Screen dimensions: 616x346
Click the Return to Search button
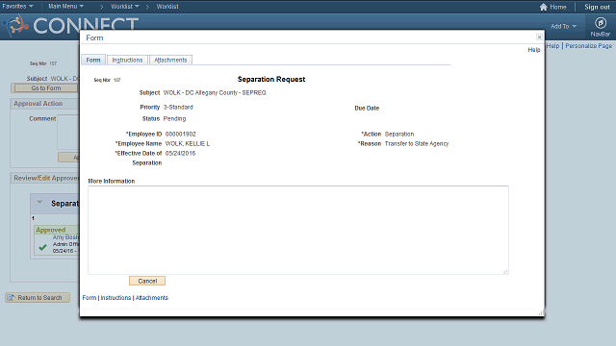(x=38, y=298)
